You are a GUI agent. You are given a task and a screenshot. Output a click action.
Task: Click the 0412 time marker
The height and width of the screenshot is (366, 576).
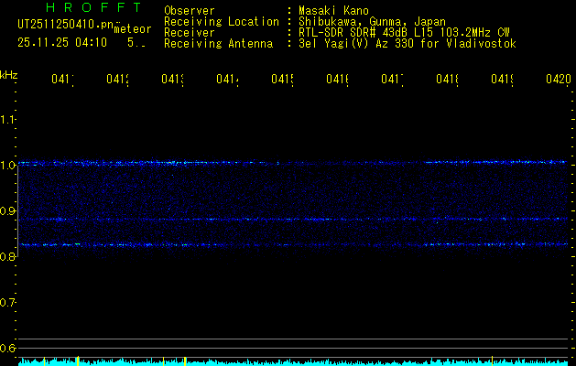click(x=117, y=79)
